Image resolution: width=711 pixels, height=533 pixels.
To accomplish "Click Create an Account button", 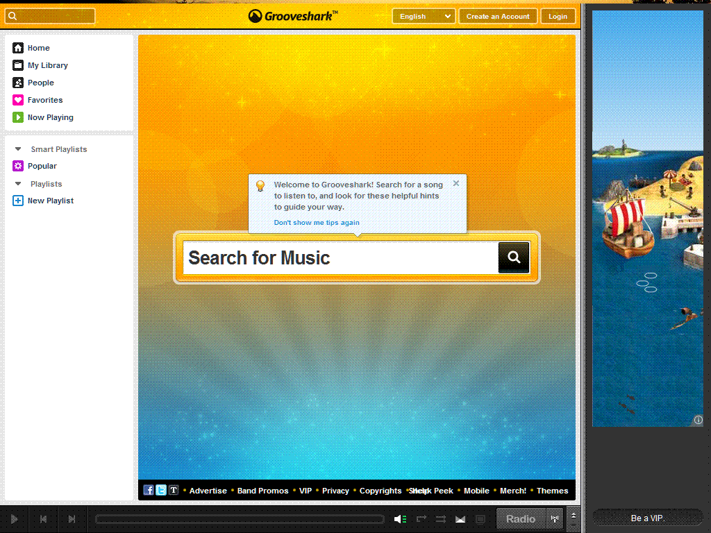I will pyautogui.click(x=498, y=17).
